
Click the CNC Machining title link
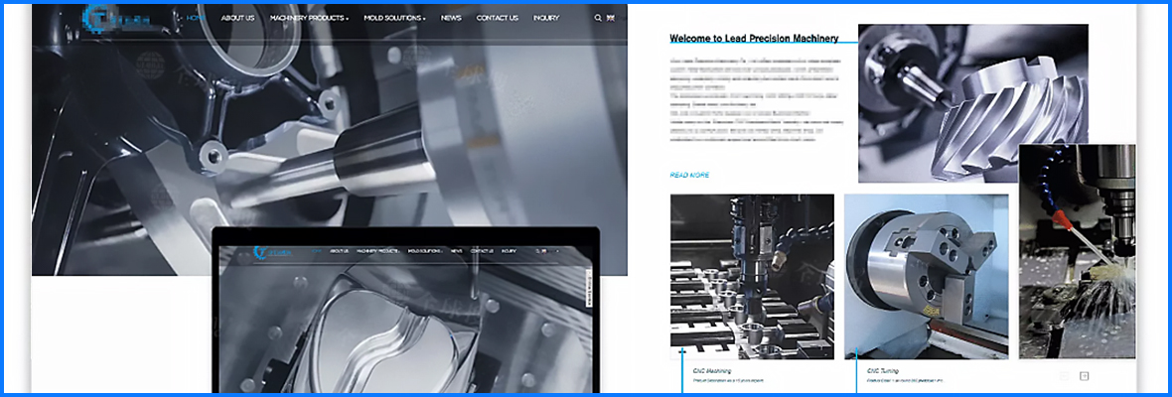tap(711, 371)
